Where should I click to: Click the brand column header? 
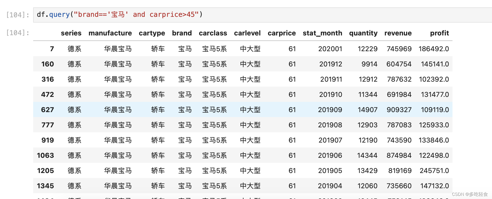coord(182,33)
